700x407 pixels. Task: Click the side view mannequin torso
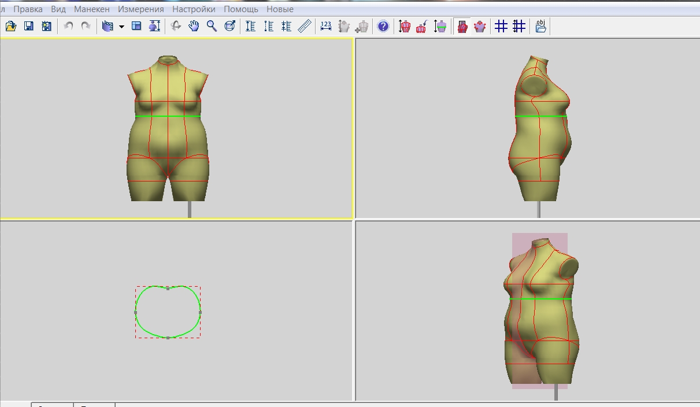point(539,128)
